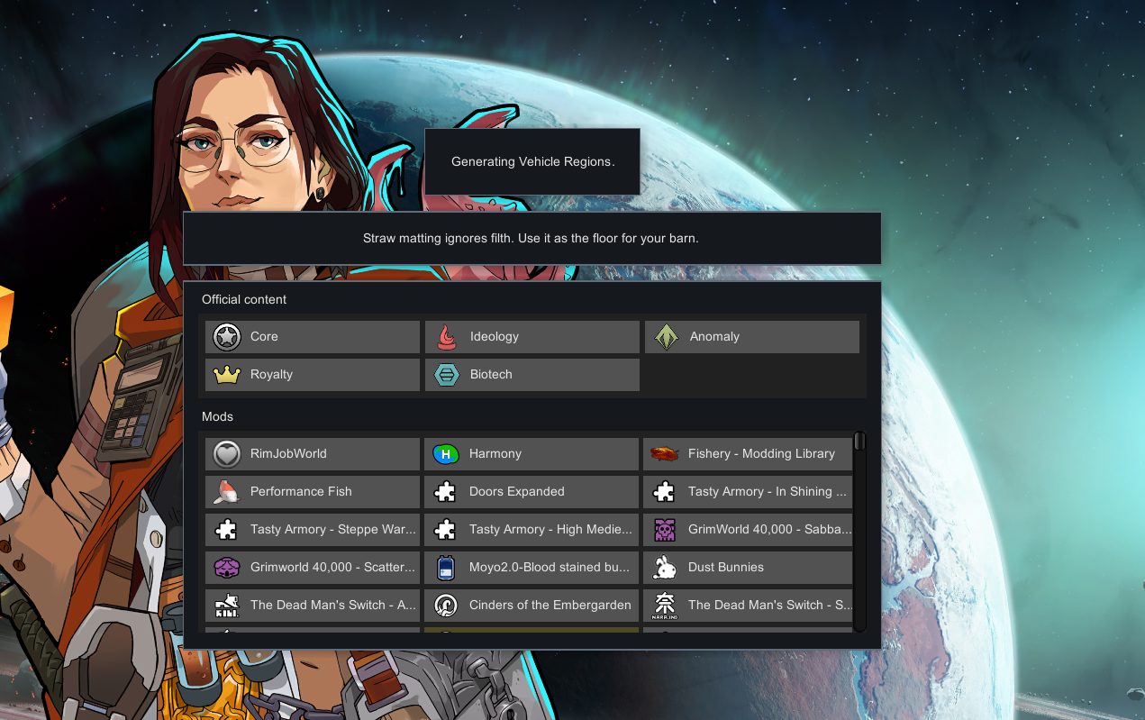Click the Biotech hexagon icon
This screenshot has width=1145, height=720.
(x=447, y=375)
